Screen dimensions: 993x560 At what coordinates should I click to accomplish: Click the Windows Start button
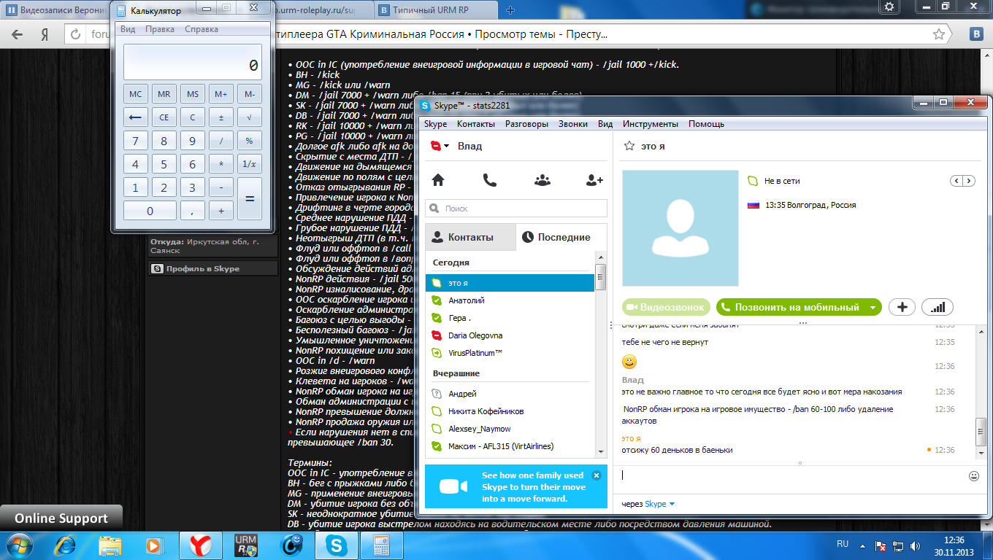click(20, 545)
